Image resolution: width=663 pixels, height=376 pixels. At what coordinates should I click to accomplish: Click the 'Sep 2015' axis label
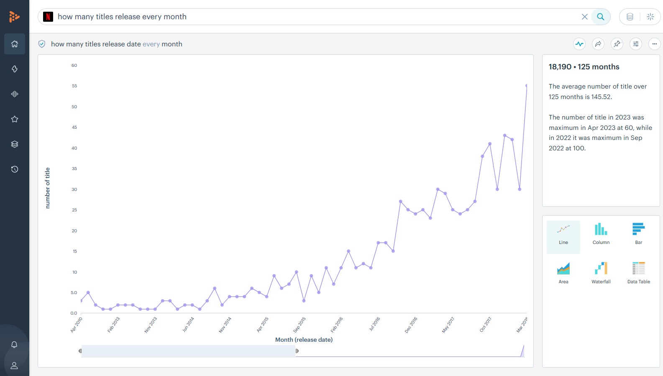pos(300,325)
